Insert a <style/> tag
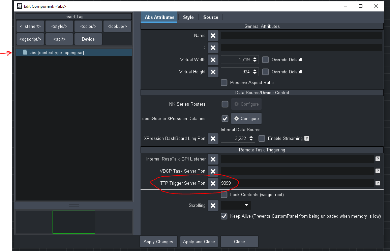 coord(59,26)
